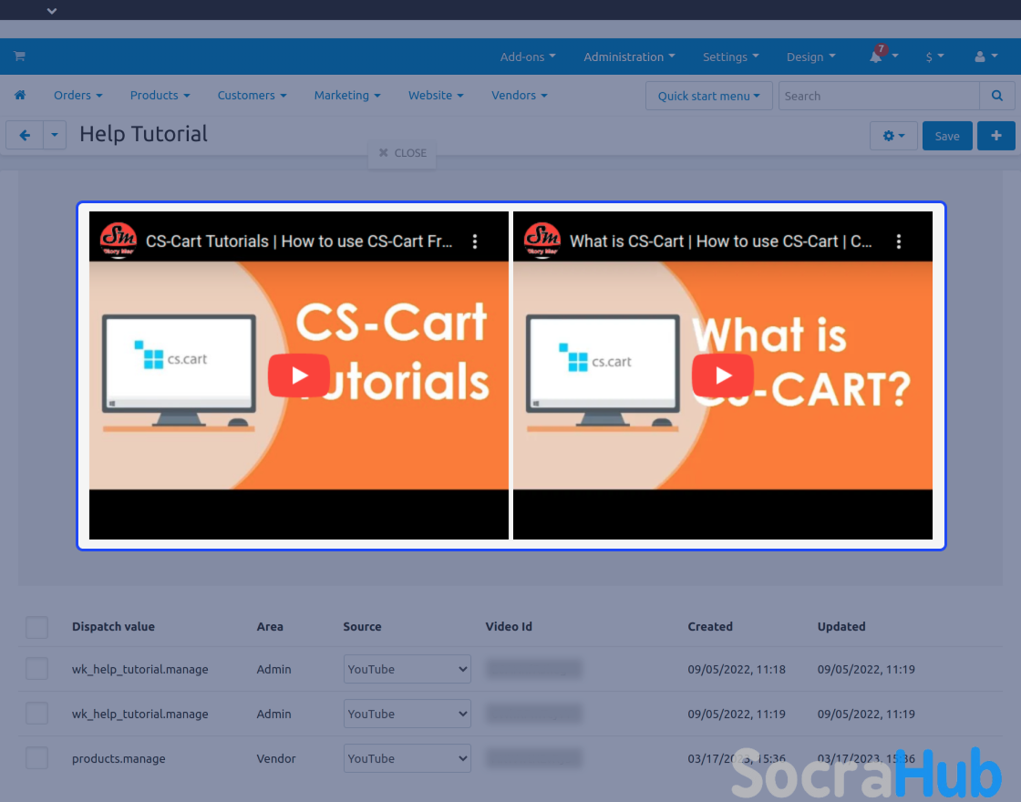Click the CLOSE button above the video popup

[402, 153]
